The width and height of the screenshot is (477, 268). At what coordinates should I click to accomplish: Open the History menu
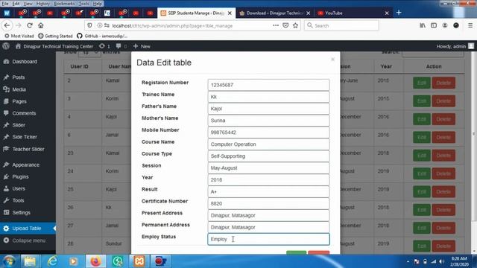coord(43,4)
